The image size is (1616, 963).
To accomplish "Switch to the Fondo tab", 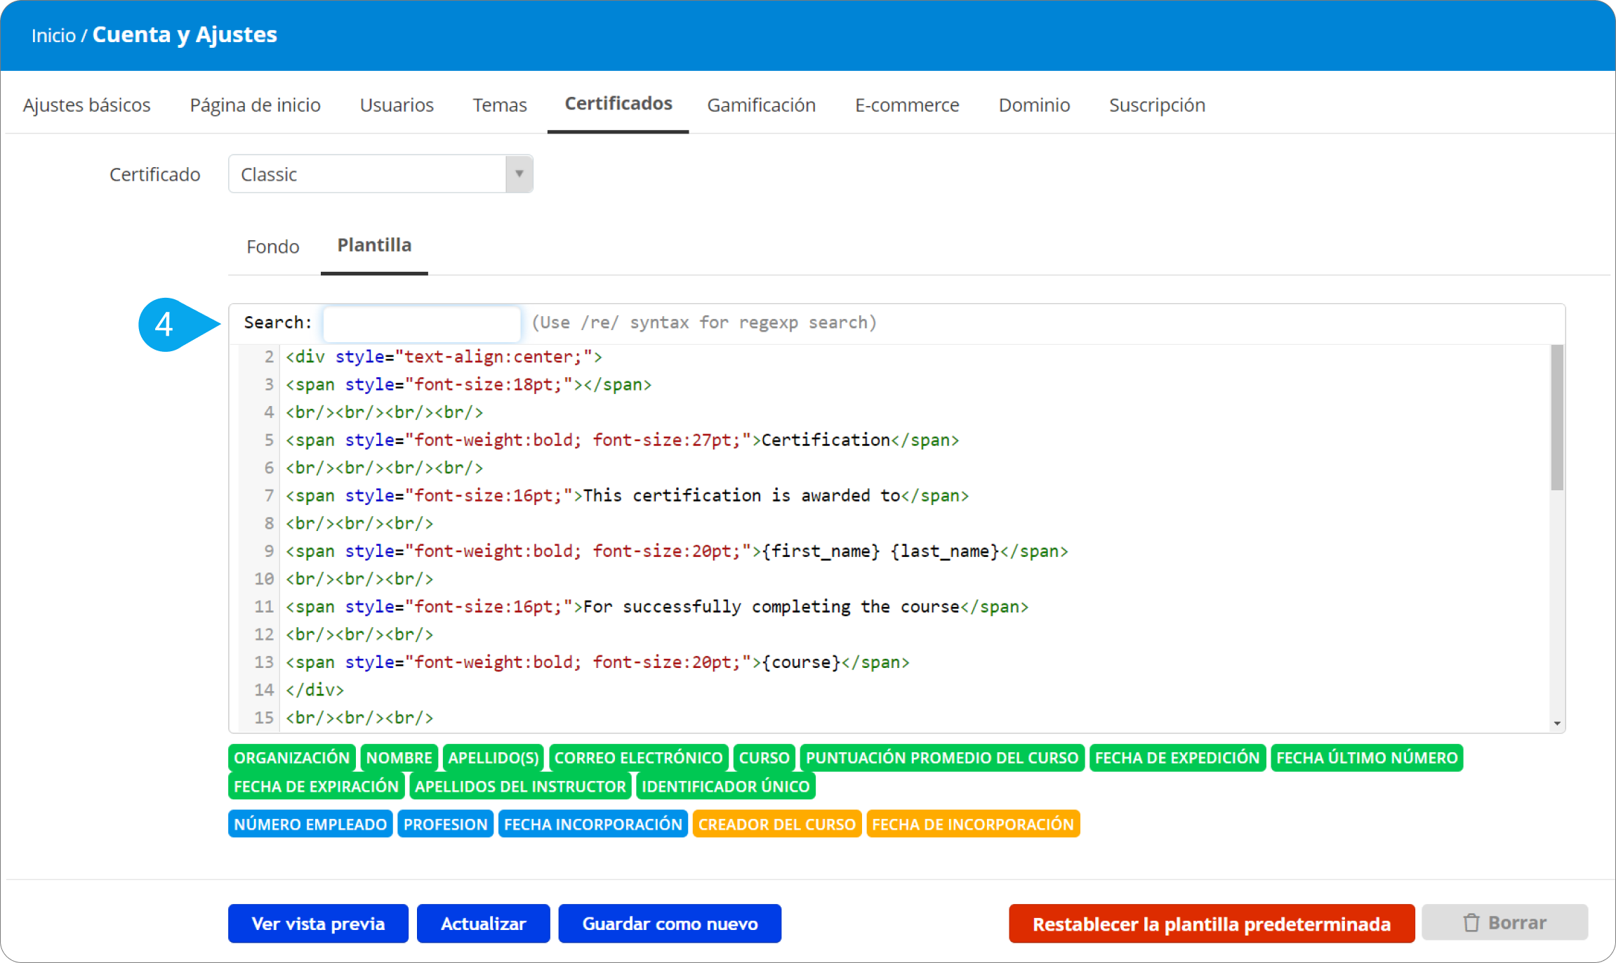I will (x=272, y=247).
